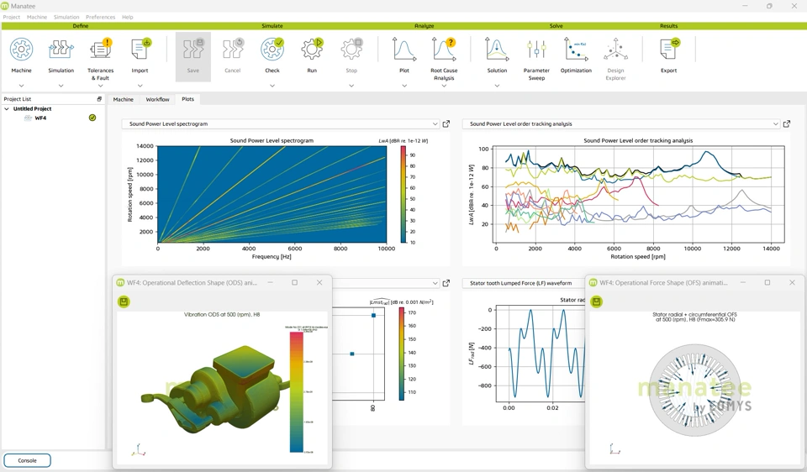Select WF4 in the project tree
The image size is (807, 472).
tap(40, 118)
